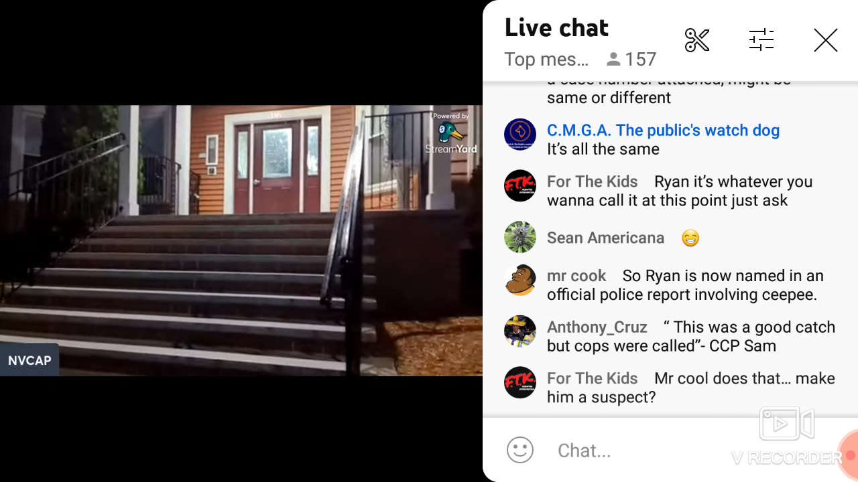Viewport: 858px width, 482px height.
Task: Open the emoji picker smiley icon
Action: (x=520, y=451)
